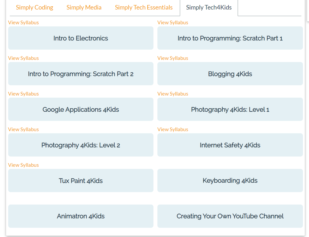Image resolution: width=309 pixels, height=237 pixels.
Task: Click the Internet Safety 4Kids course
Action: point(230,145)
